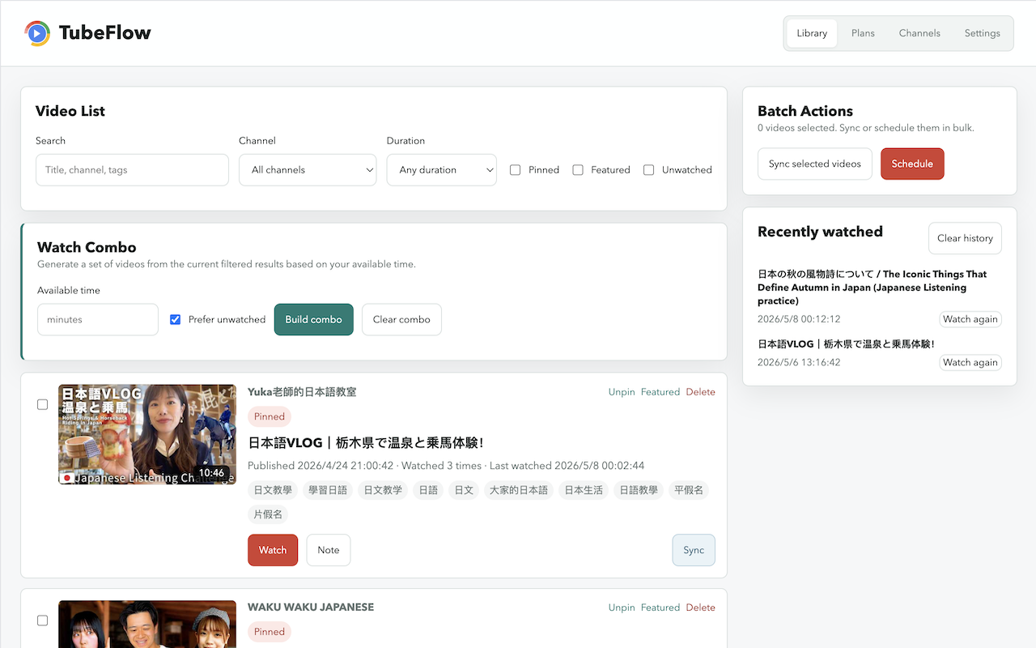This screenshot has height=648, width=1036.
Task: Click the 平假名 tag
Action: (x=689, y=490)
